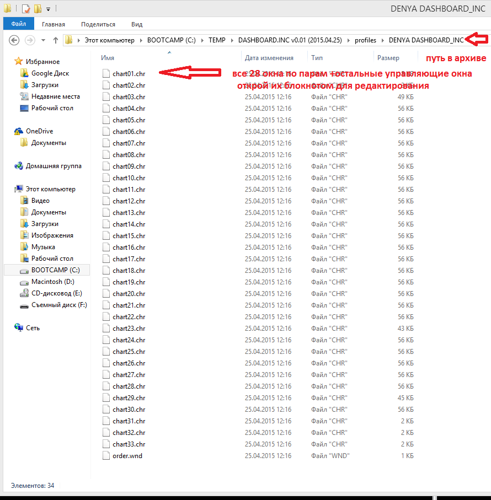Image resolution: width=491 pixels, height=500 pixels.
Task: Select the chart12.chr file icon
Action: [x=106, y=201]
